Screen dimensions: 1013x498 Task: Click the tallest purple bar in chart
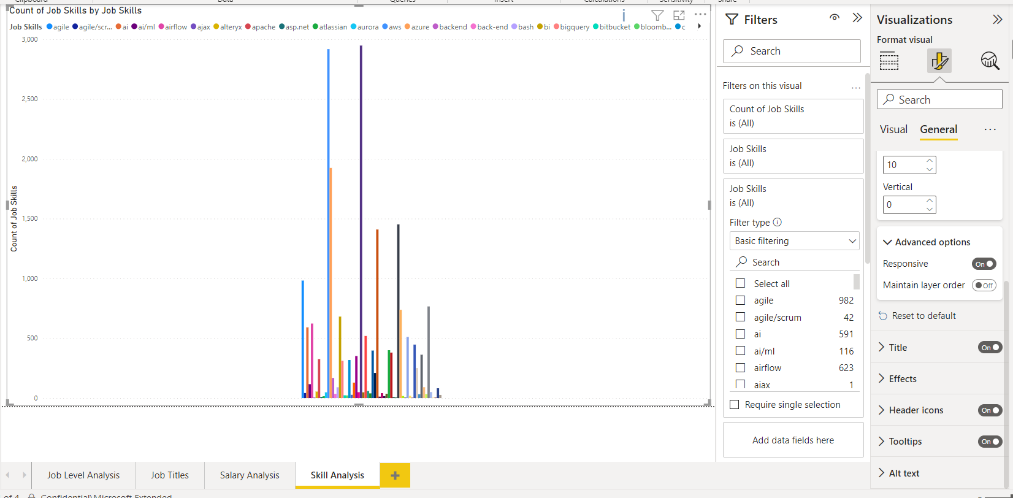pyautogui.click(x=361, y=221)
